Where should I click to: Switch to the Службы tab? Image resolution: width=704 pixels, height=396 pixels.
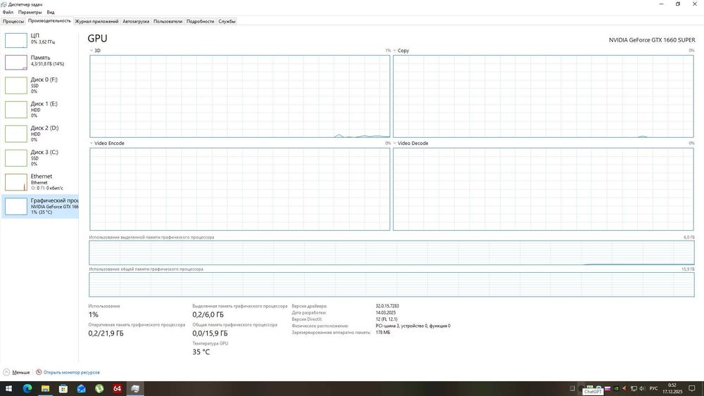pos(227,21)
